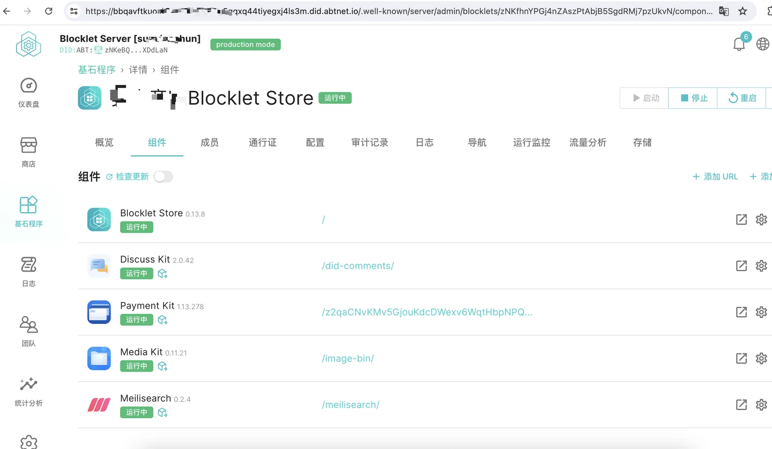
Task: Select the Blocklets (基石程序) sidebar icon
Action: click(28, 205)
